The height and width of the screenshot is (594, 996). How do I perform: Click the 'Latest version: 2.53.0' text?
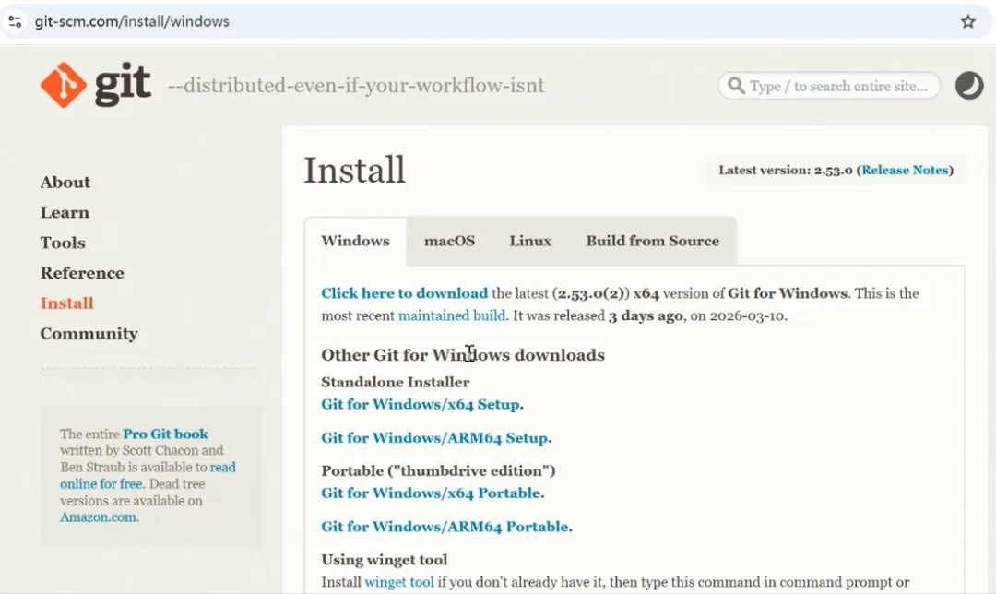(785, 171)
